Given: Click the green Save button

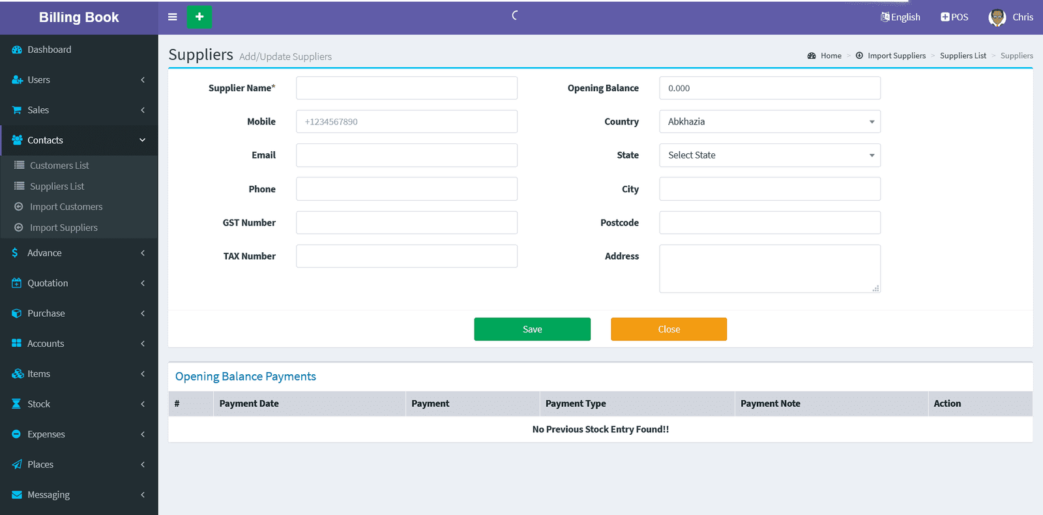Looking at the screenshot, I should click(532, 329).
